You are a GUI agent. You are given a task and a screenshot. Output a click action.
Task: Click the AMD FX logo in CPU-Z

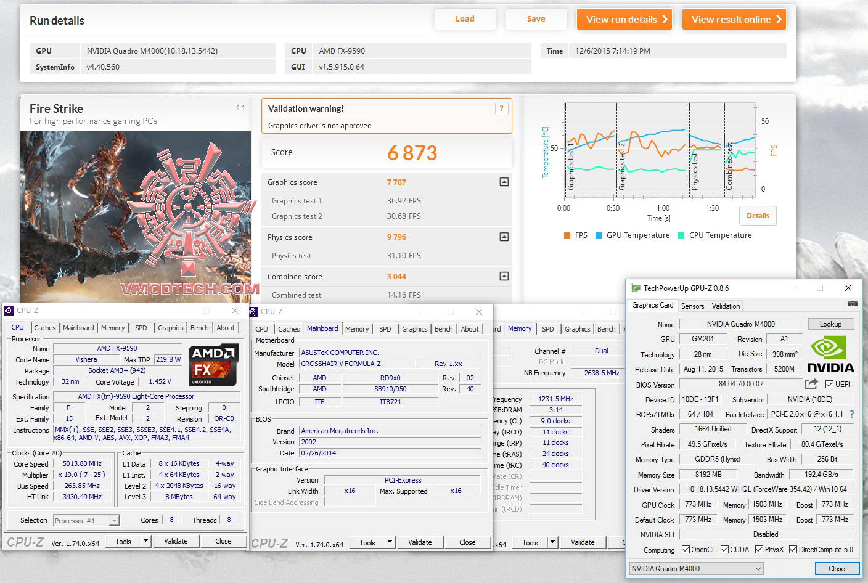tap(214, 365)
